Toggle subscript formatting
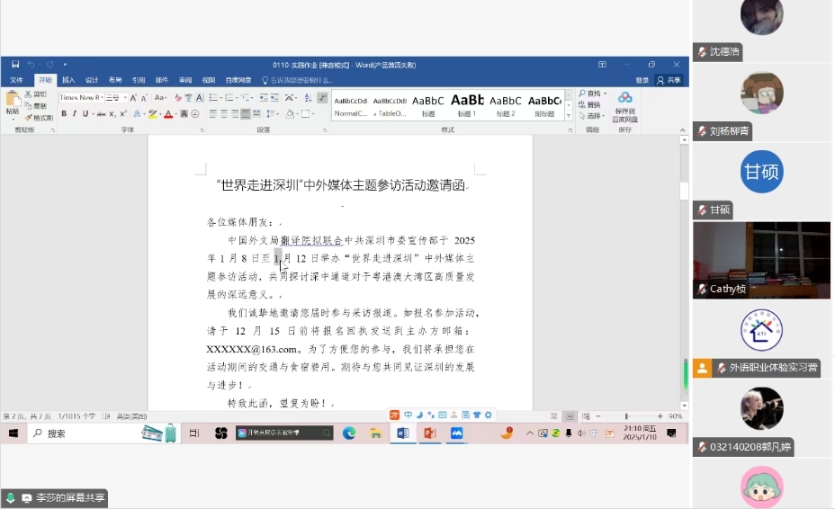This screenshot has width=835, height=509. [112, 114]
